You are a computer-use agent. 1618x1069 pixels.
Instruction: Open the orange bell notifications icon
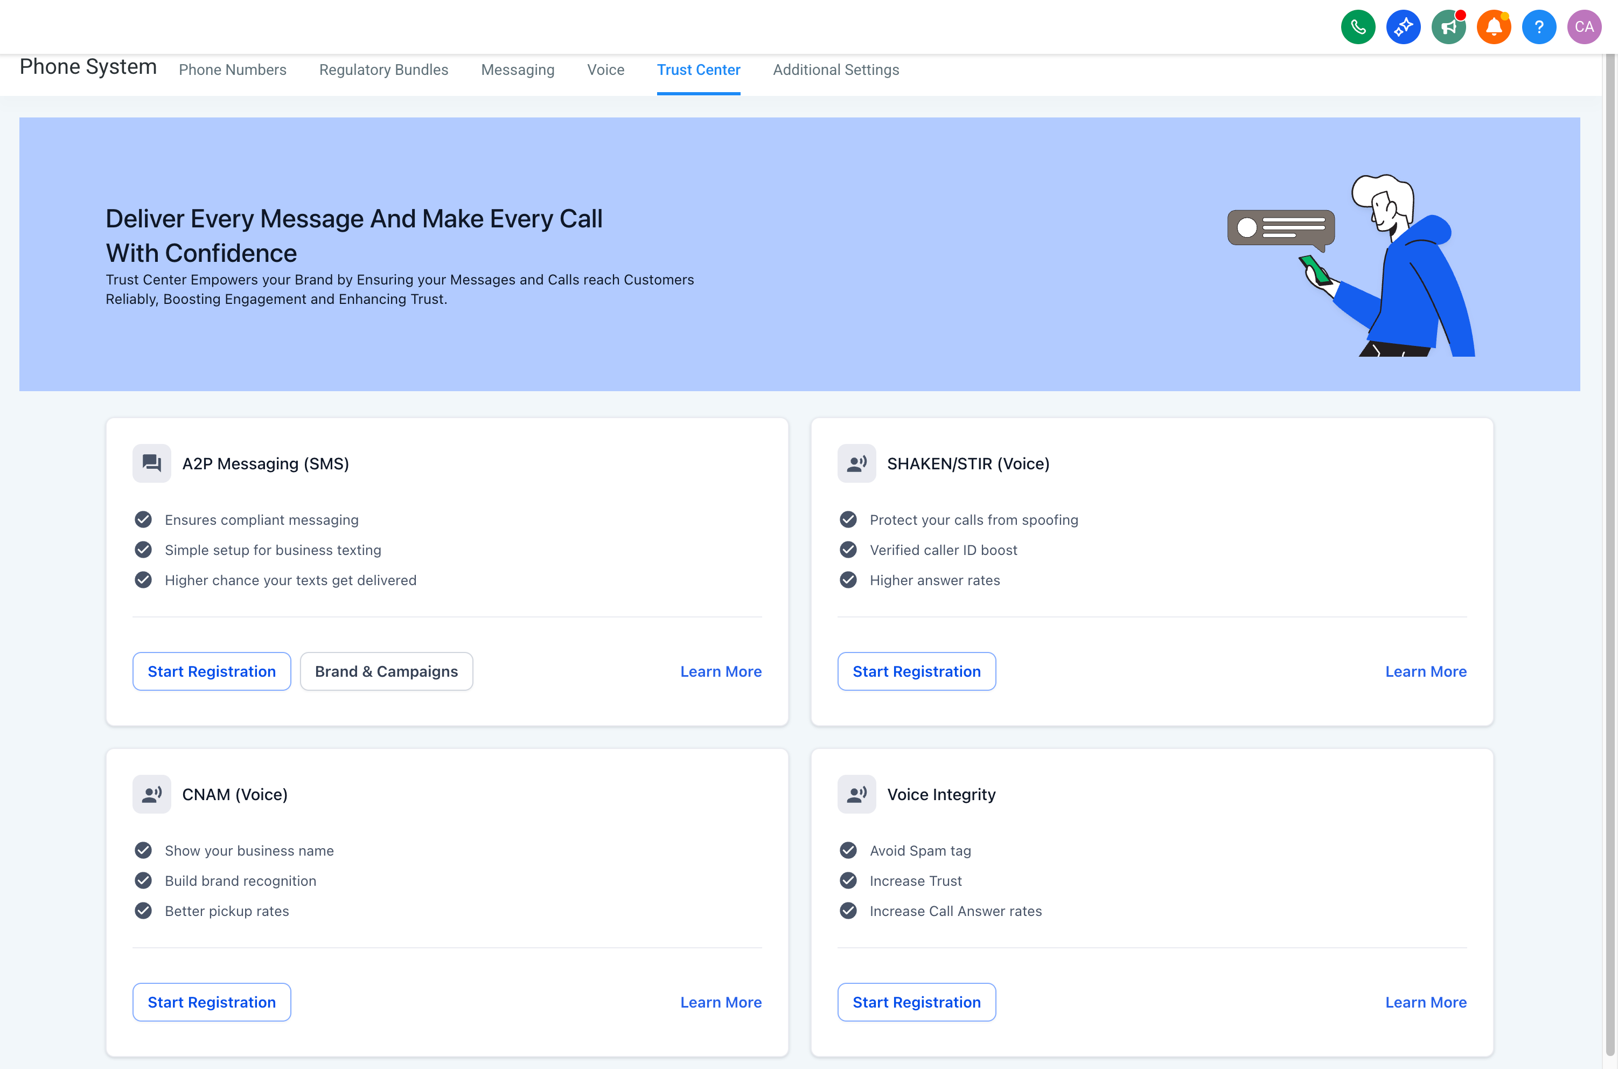tap(1493, 27)
